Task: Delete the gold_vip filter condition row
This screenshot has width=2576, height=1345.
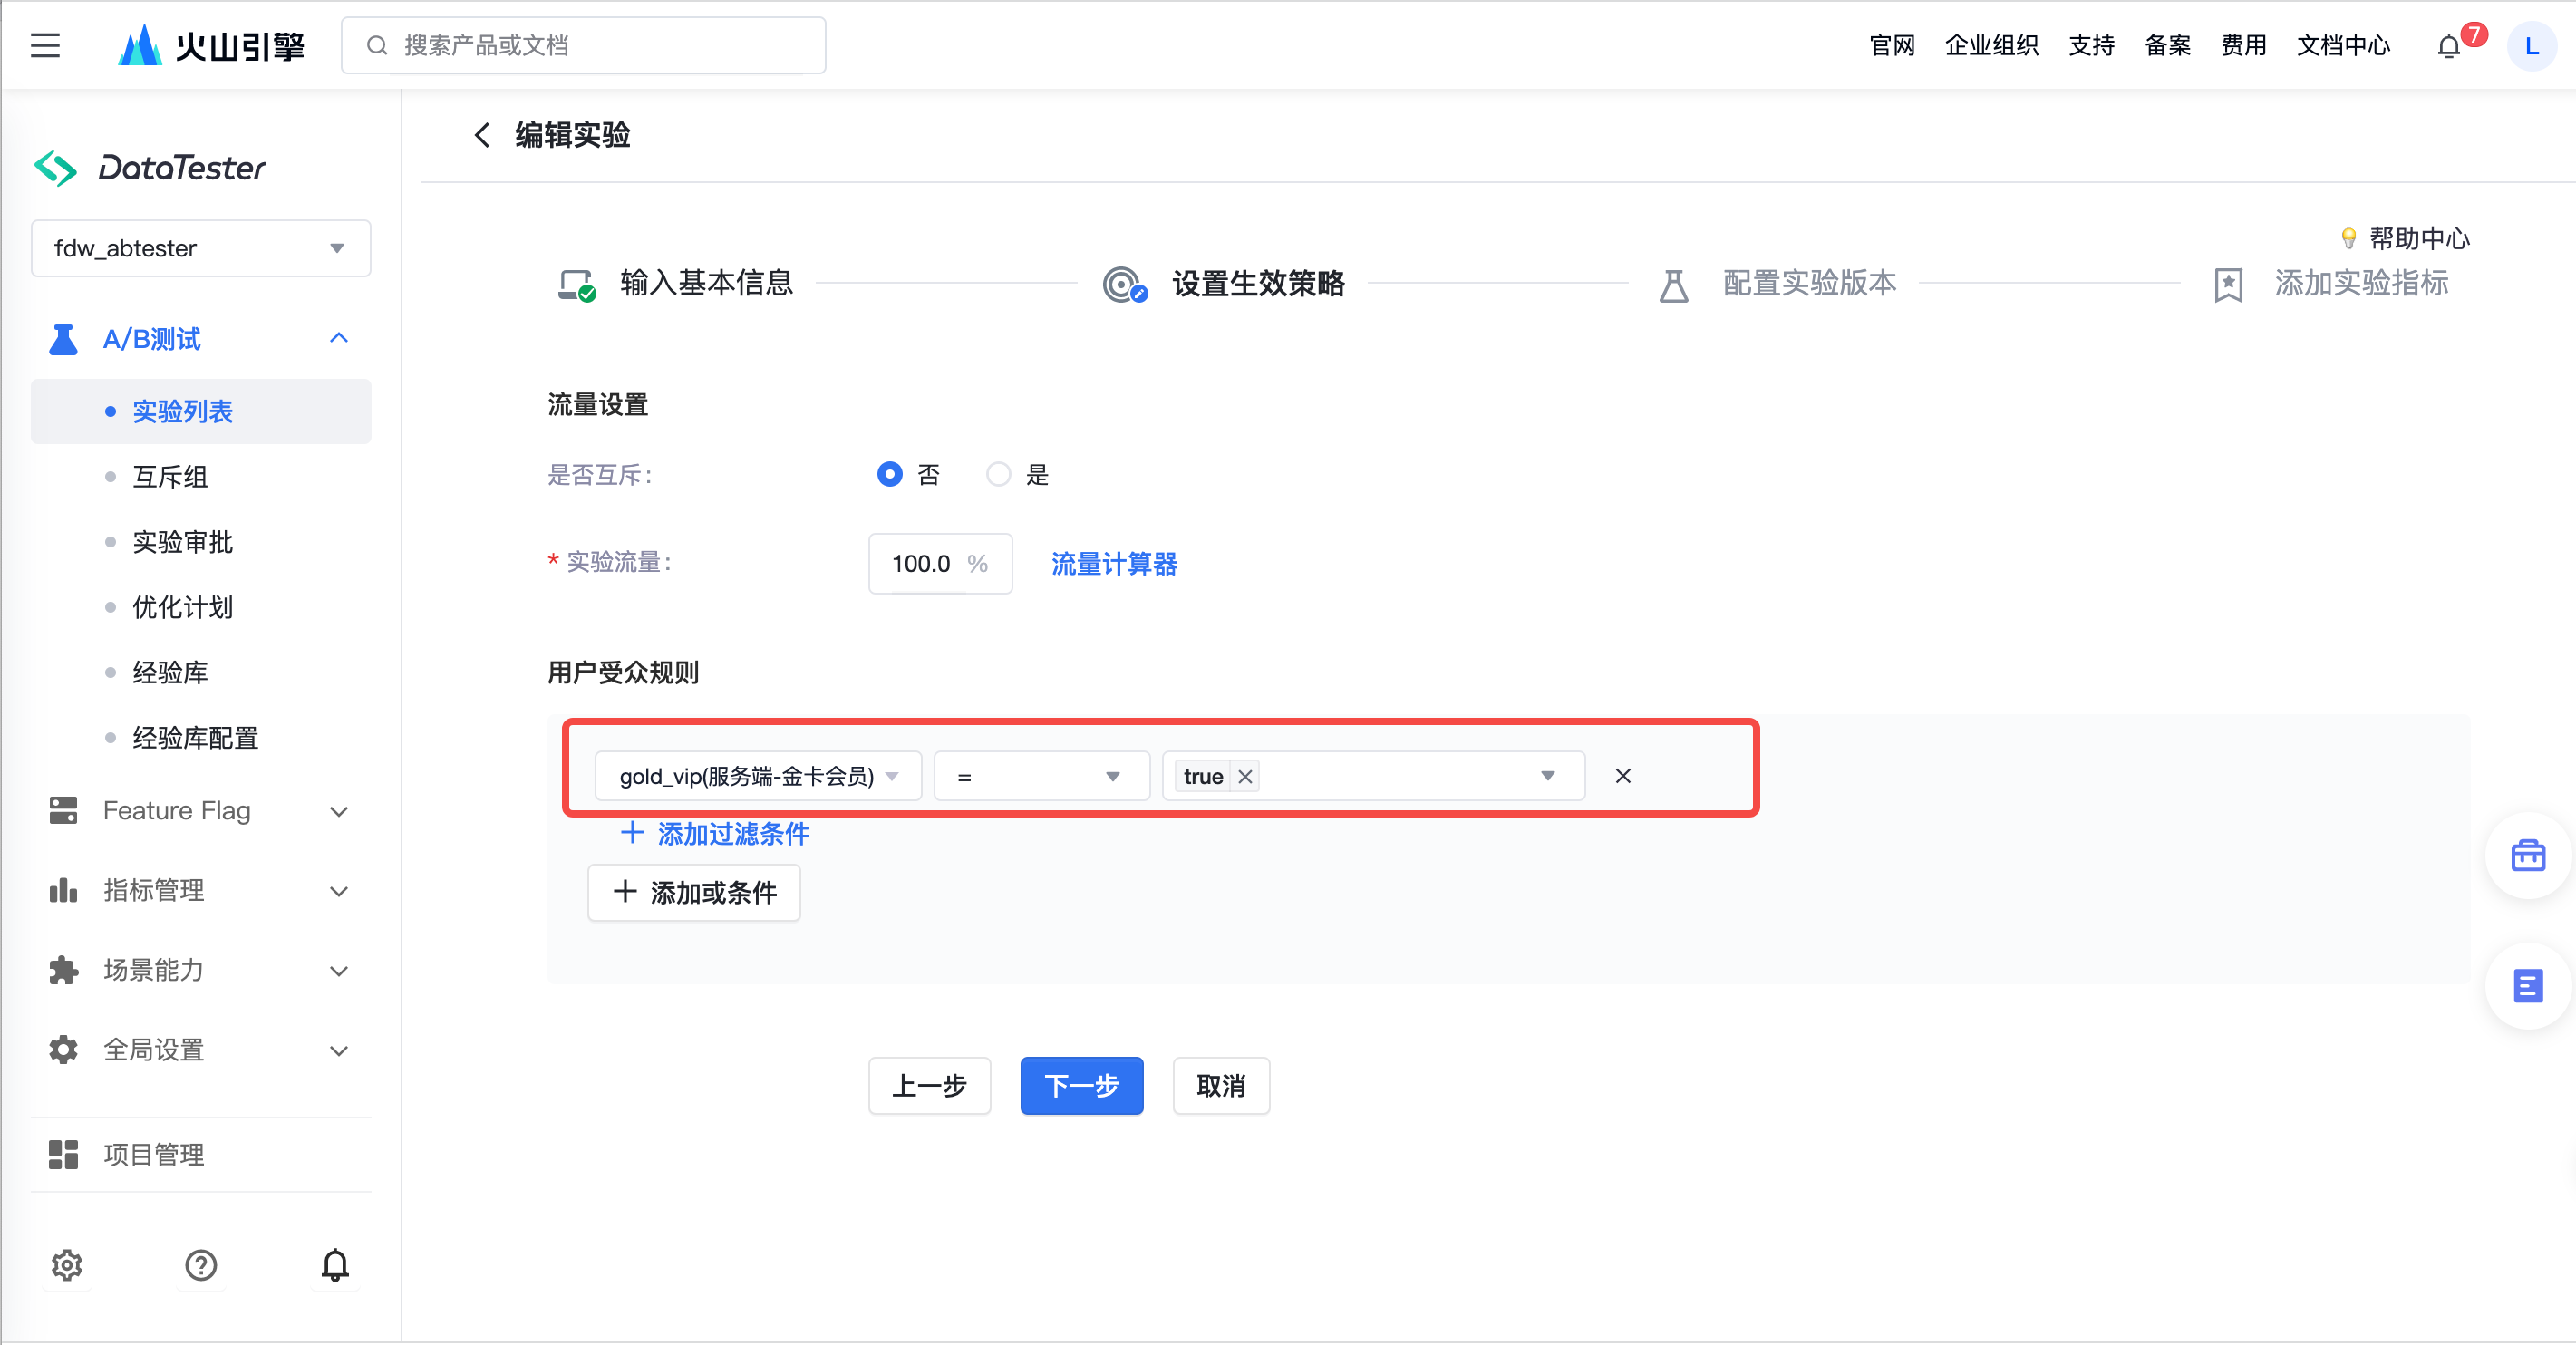Action: pyautogui.click(x=1623, y=776)
